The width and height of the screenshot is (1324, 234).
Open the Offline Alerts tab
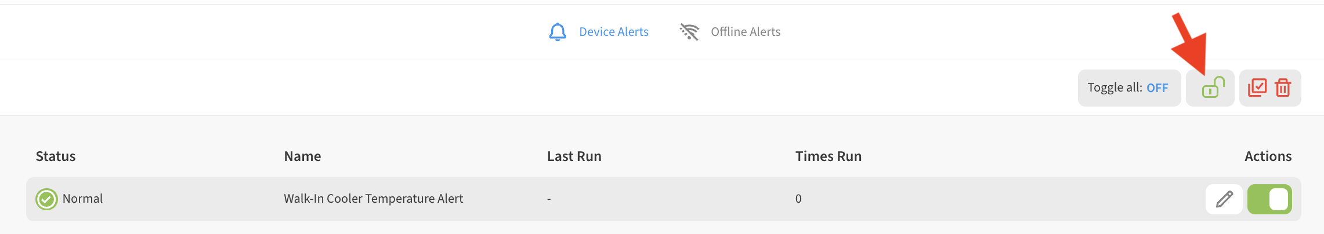(745, 32)
